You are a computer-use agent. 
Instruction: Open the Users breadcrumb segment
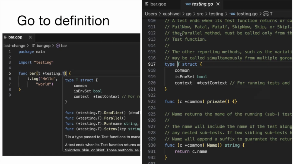click(x=151, y=14)
